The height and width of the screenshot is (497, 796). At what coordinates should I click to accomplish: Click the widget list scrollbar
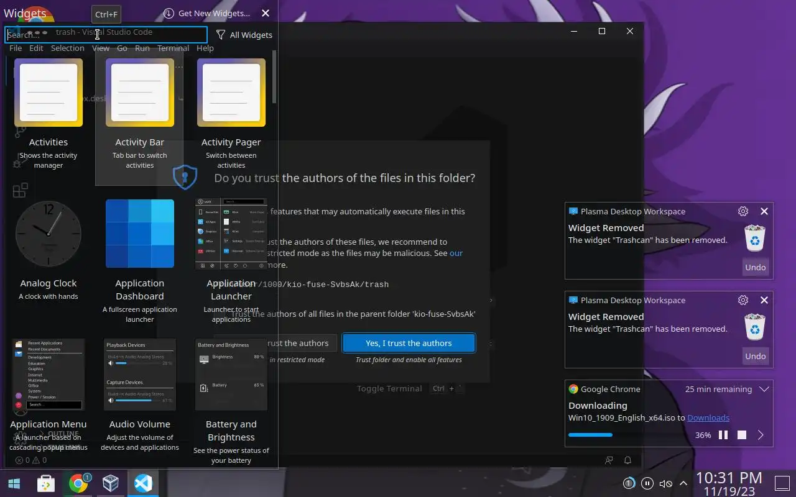[274, 77]
